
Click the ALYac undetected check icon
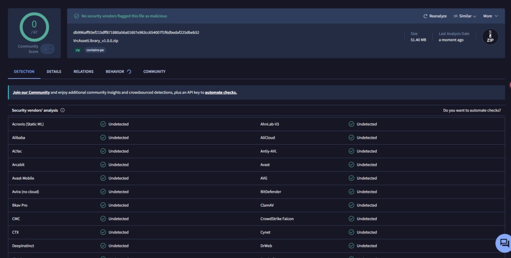point(103,151)
